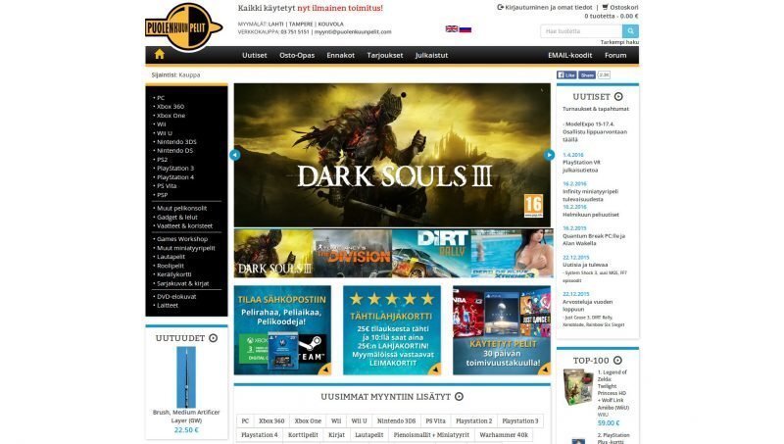This screenshot has height=444, width=784.
Task: Select the Xbox 360 product tab
Action: [271, 420]
